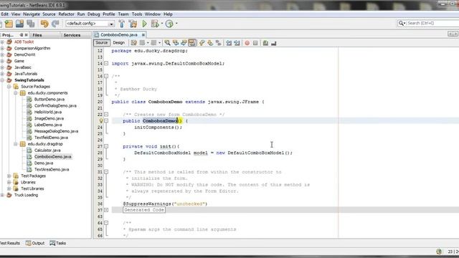
Task: Open the Debug menu
Action: coord(94,14)
